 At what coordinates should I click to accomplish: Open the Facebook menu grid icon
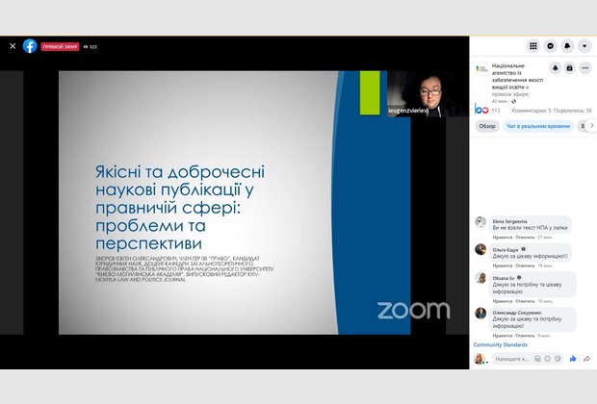(x=533, y=45)
